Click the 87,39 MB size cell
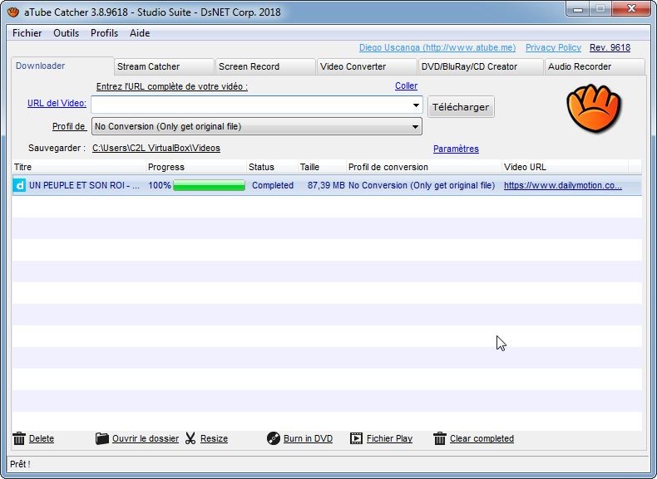 point(326,185)
